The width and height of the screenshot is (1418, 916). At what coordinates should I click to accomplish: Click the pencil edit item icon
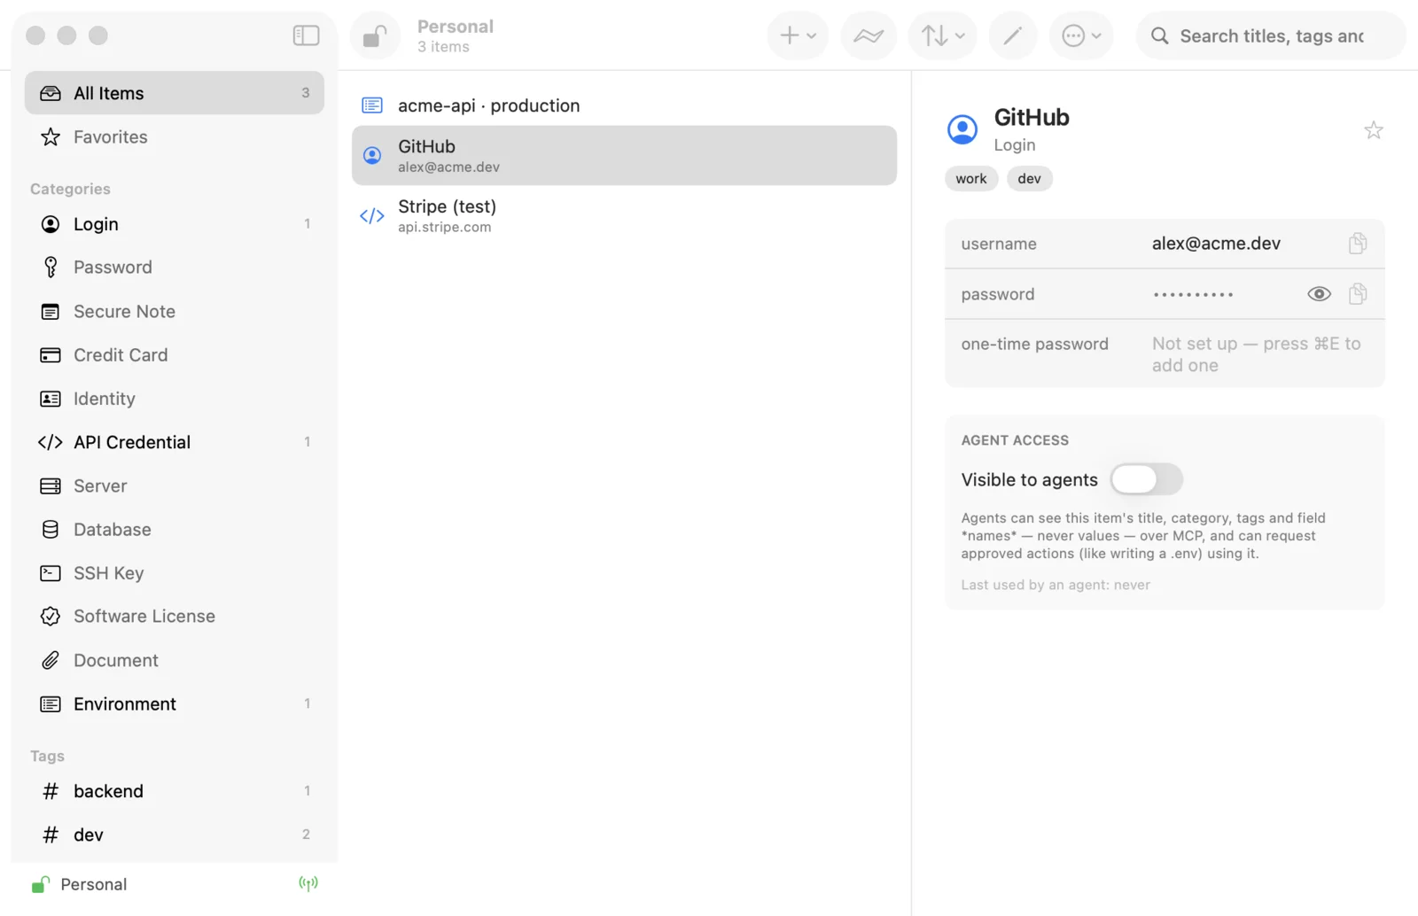[1013, 36]
